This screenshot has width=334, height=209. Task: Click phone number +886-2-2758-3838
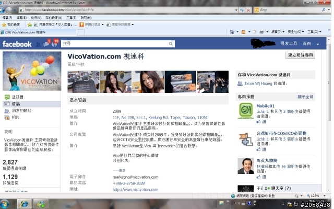(x=128, y=183)
